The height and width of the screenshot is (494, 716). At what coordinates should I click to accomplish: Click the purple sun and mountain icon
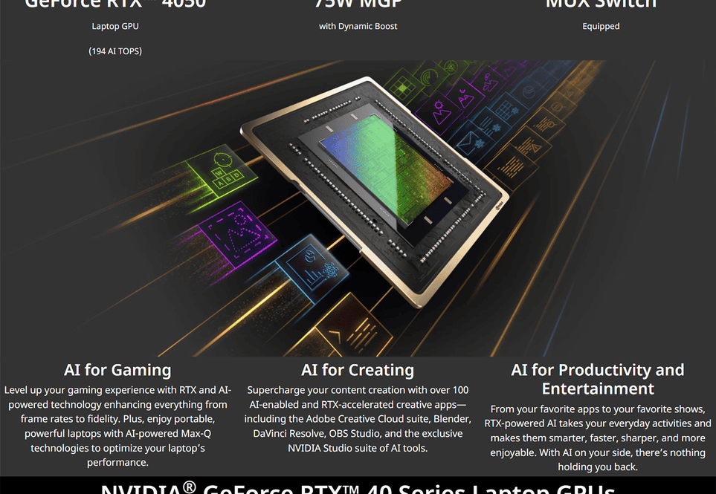coord(442,111)
